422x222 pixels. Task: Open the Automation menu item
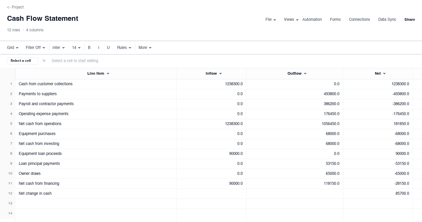(x=312, y=20)
